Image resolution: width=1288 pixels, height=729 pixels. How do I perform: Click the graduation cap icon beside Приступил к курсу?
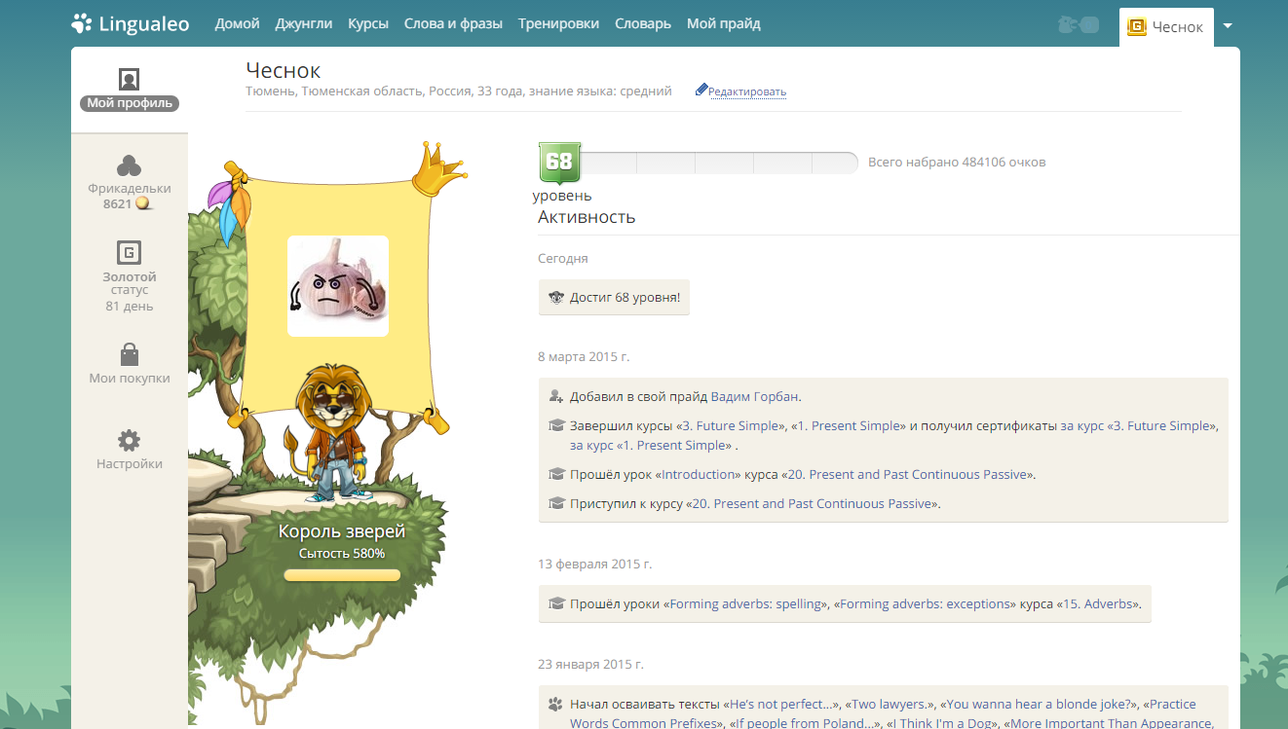[556, 503]
